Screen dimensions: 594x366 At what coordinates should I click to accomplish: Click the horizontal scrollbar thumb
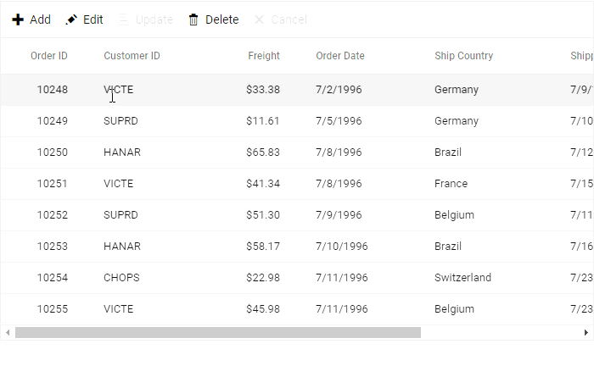click(x=217, y=333)
